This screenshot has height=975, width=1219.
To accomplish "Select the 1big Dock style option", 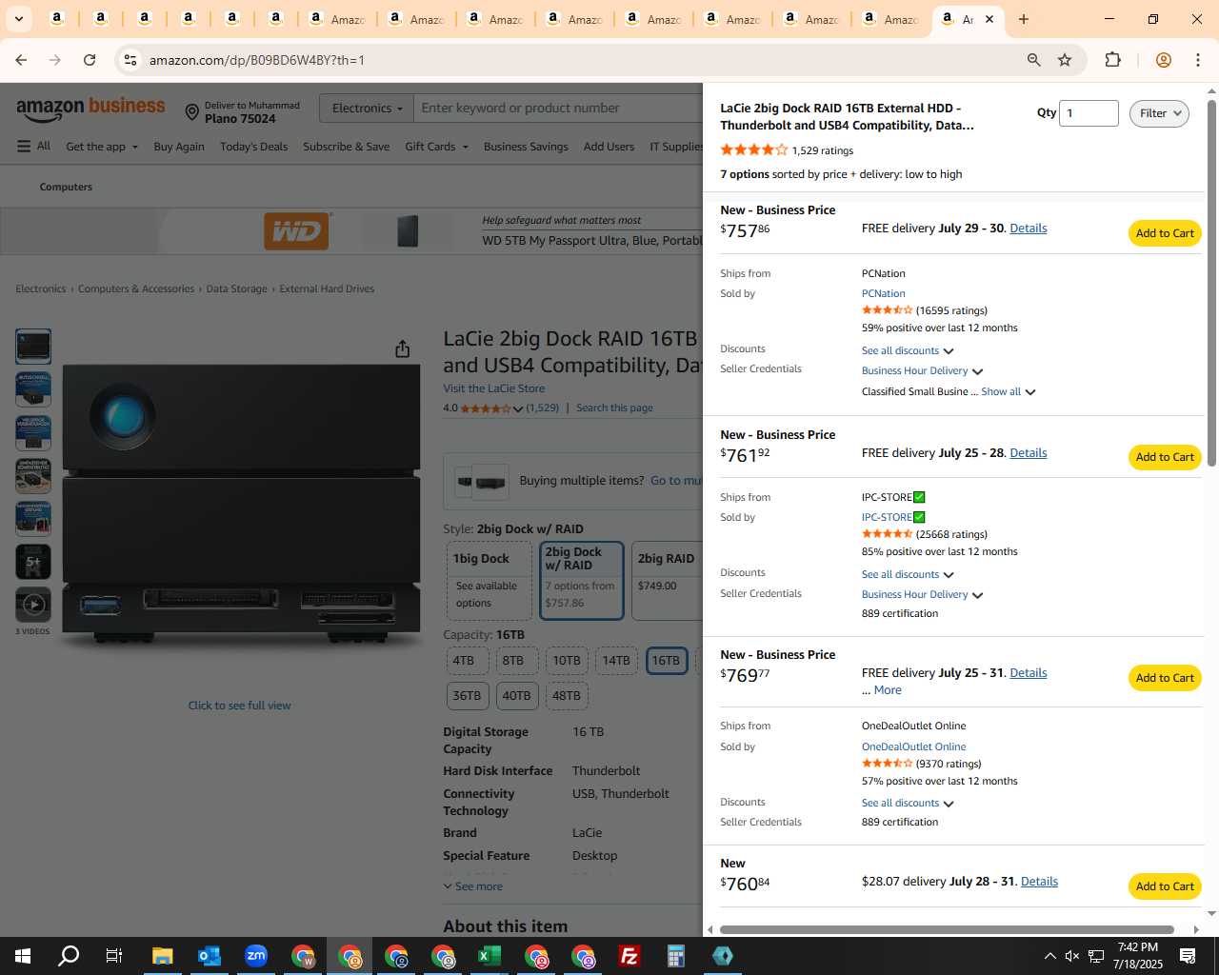I will (x=490, y=581).
